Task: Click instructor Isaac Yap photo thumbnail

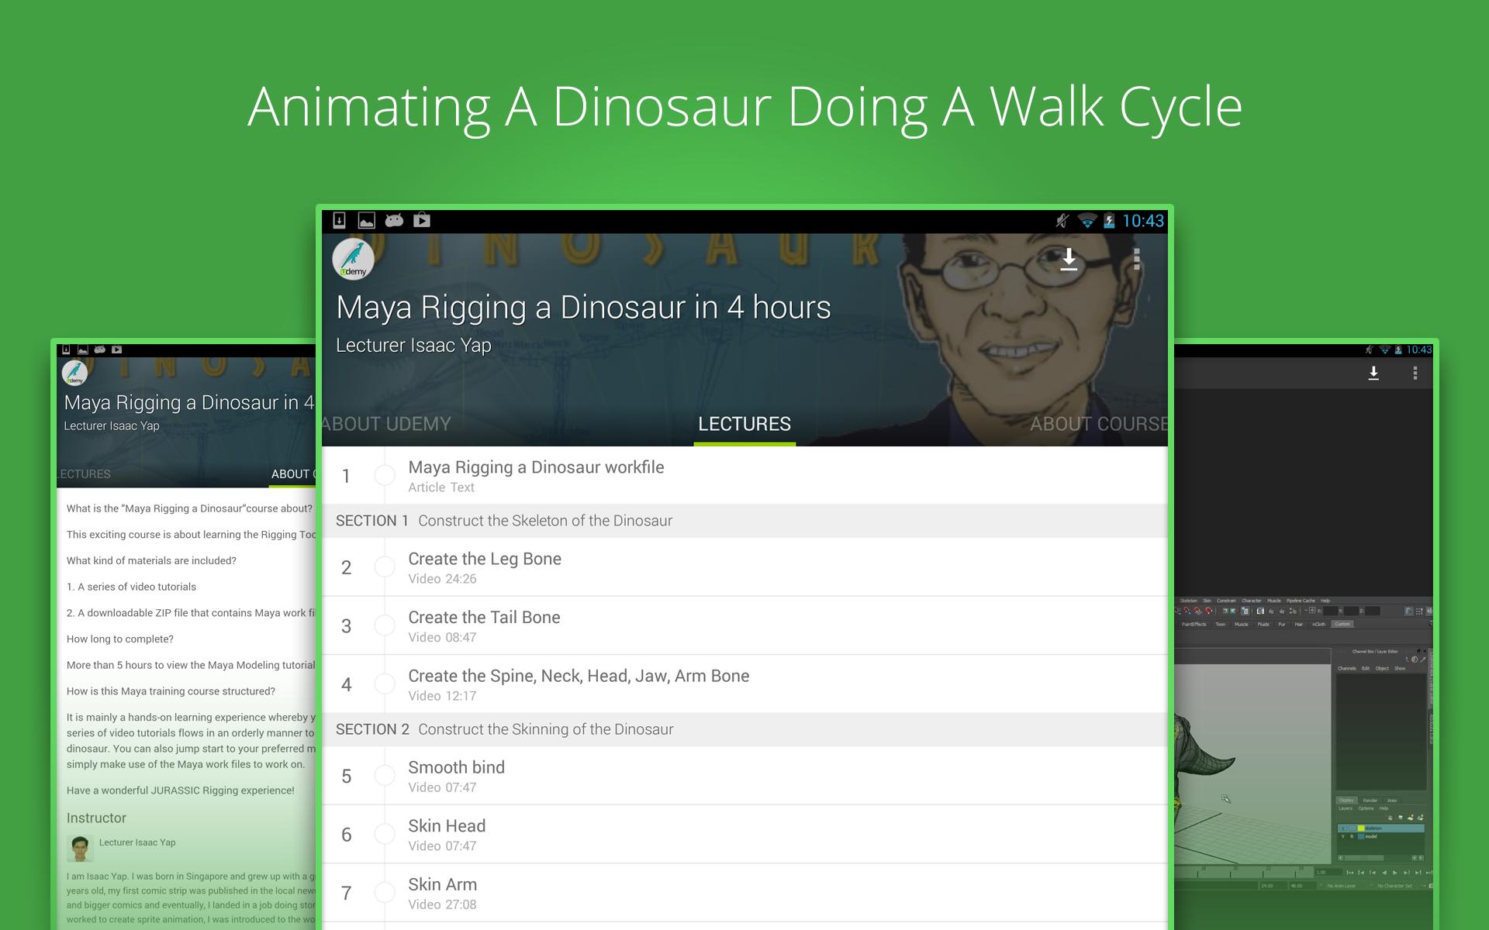Action: click(x=80, y=849)
